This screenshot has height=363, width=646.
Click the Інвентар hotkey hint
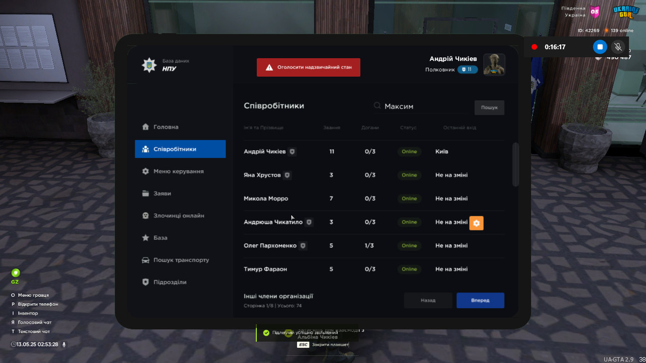point(24,314)
